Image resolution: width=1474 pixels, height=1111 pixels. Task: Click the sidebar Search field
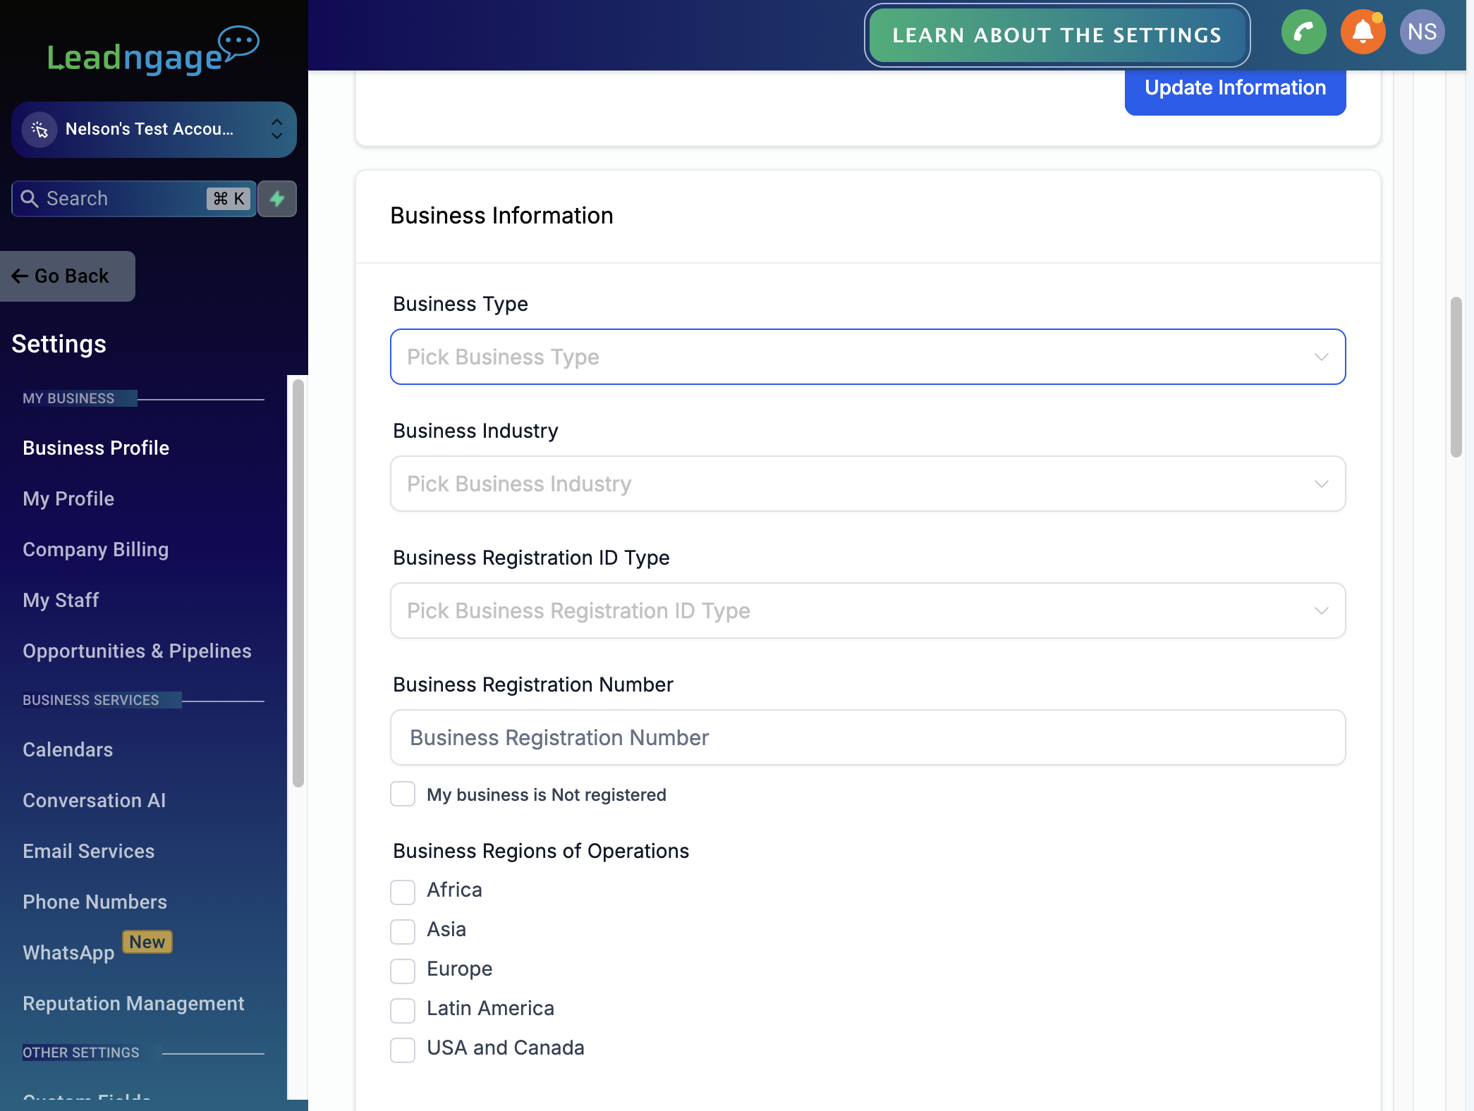tap(134, 199)
